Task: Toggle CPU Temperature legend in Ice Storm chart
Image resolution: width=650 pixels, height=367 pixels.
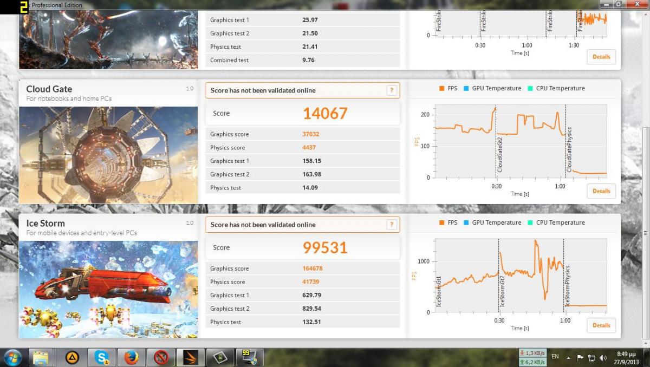Action: pyautogui.click(x=556, y=222)
